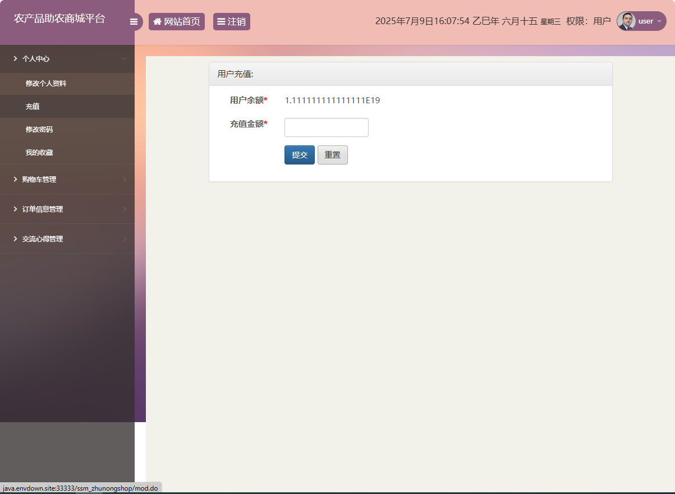Expand the 购物车管理 section
This screenshot has width=675, height=494.
[x=67, y=179]
